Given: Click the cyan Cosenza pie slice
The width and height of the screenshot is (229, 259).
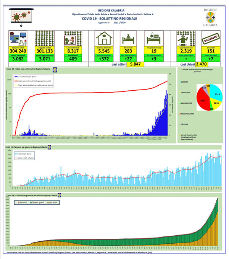Looking at the screenshot, I should tap(216, 92).
